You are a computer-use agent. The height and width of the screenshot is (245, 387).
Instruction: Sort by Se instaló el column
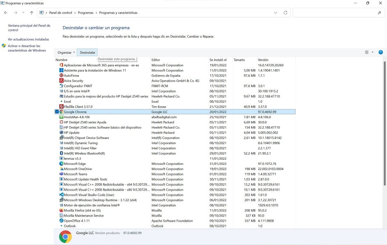coord(218,60)
